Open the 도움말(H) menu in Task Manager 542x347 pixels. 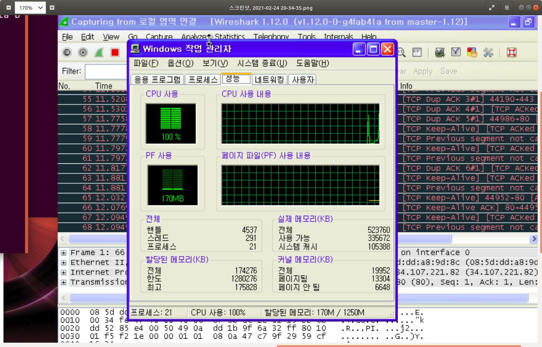313,63
